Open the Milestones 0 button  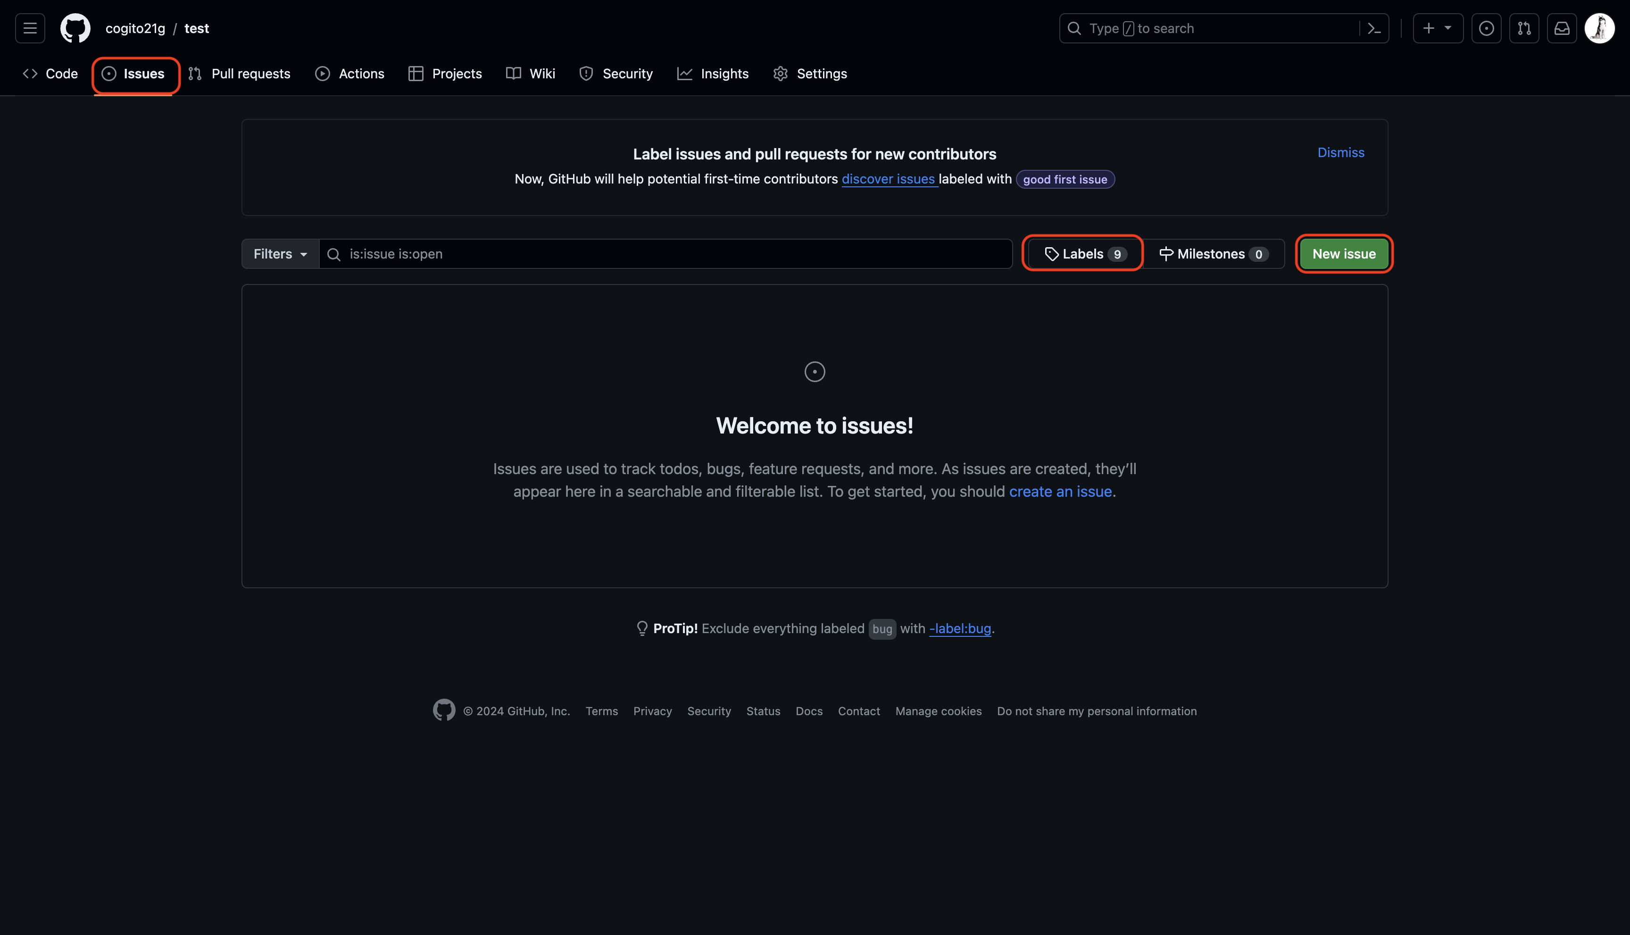[x=1213, y=254]
